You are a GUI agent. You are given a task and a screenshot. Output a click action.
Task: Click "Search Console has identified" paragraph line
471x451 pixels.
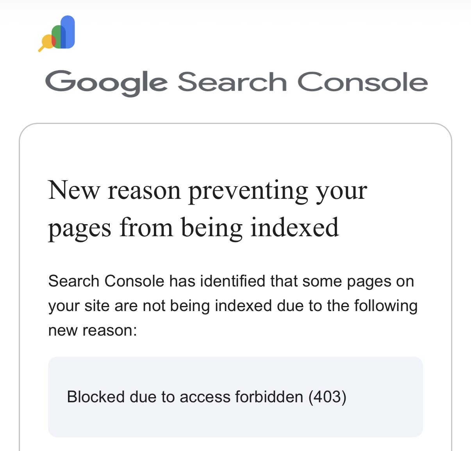[x=231, y=281]
